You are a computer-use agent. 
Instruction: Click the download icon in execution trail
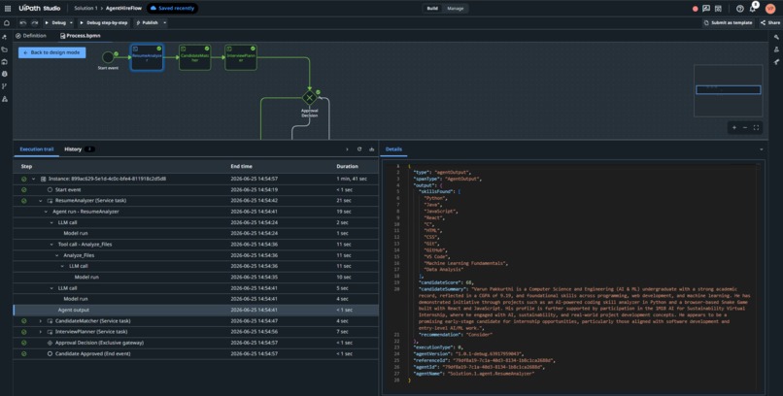(x=371, y=149)
